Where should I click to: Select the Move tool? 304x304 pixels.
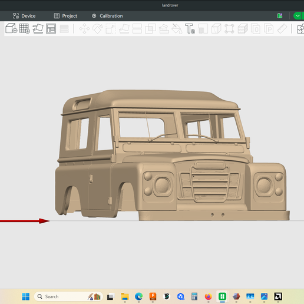tap(84, 29)
